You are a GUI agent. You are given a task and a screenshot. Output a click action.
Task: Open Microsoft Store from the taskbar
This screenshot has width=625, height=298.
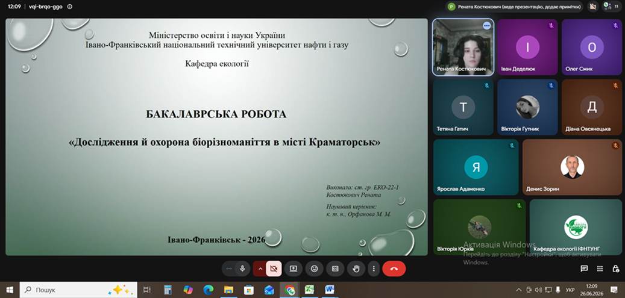coord(249,290)
